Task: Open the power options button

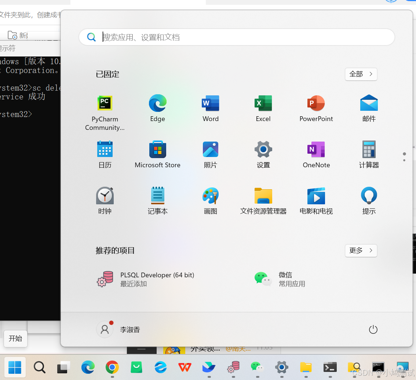Action: pyautogui.click(x=373, y=329)
